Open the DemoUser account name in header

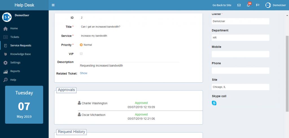(279, 5)
